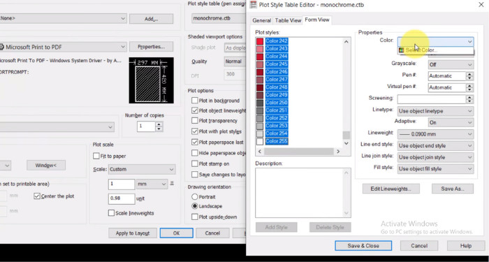Click the paper size preview thumbnail
Screen dimensions: 489x262
152,80
